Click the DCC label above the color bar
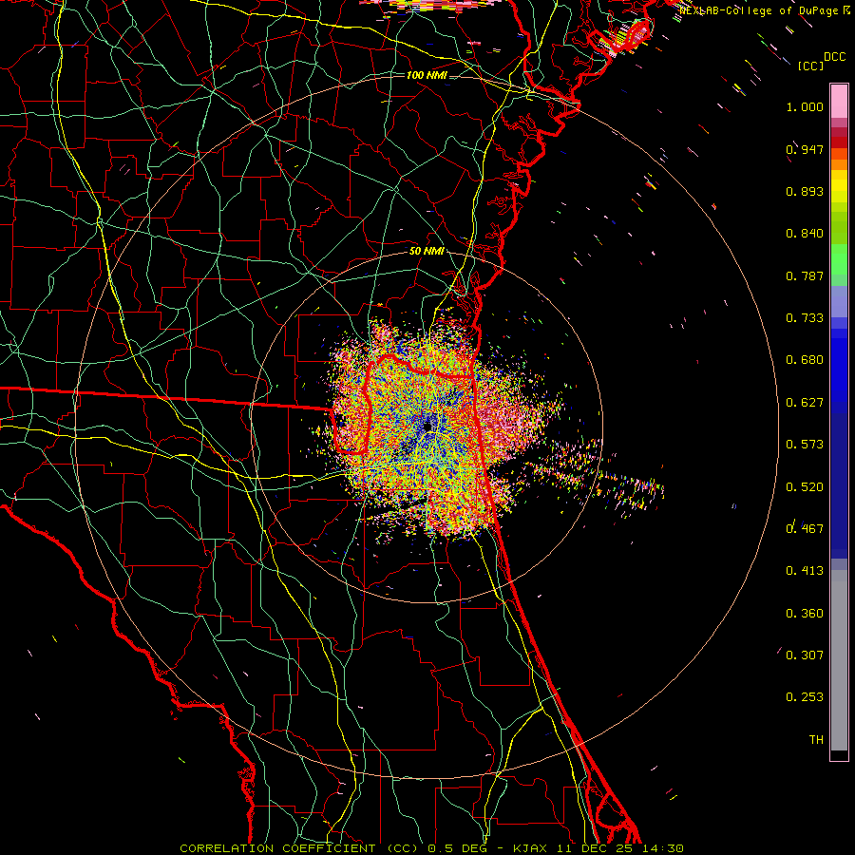Screen dimensions: 855x855 835,57
